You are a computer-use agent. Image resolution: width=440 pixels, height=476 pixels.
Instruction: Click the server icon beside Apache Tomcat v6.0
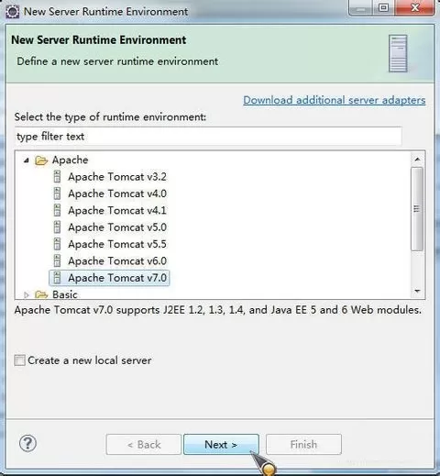point(57,260)
